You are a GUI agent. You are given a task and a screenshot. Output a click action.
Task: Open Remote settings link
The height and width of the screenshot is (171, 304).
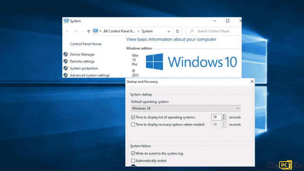click(x=82, y=61)
